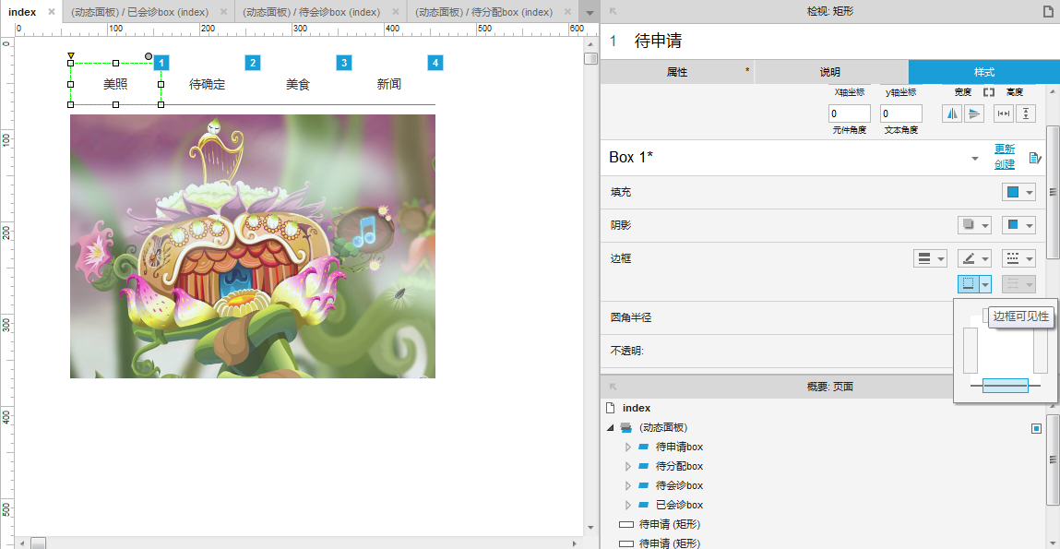
Task: Toggle dynamic panel view icon in outline
Action: coord(1036,428)
